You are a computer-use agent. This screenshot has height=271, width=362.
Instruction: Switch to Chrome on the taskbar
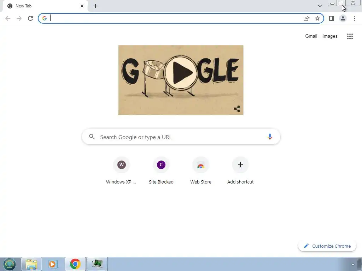tap(75, 264)
